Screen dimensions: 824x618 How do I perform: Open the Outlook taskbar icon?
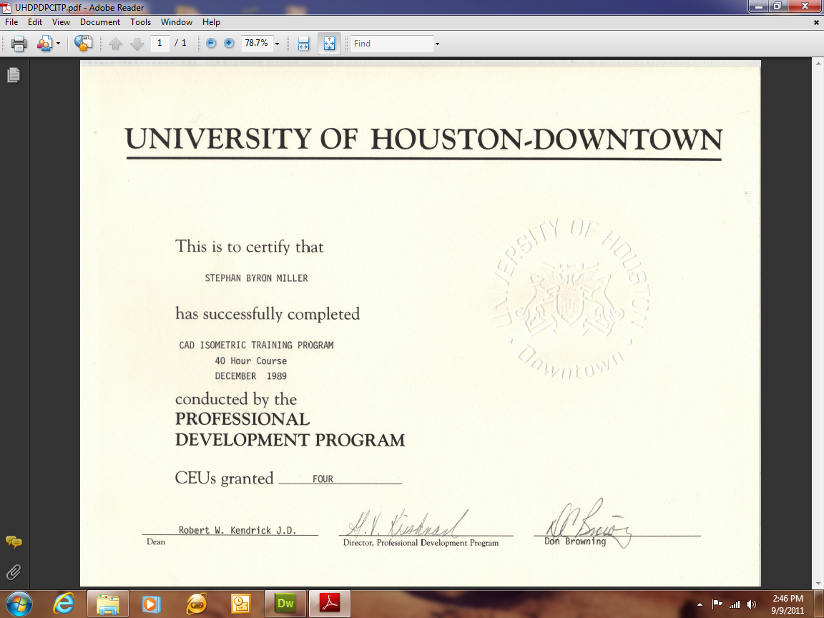point(240,604)
